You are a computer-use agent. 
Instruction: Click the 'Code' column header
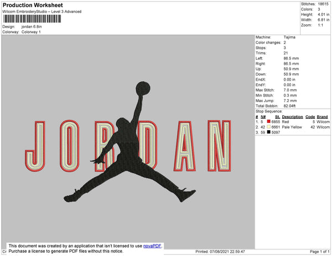[310, 117]
